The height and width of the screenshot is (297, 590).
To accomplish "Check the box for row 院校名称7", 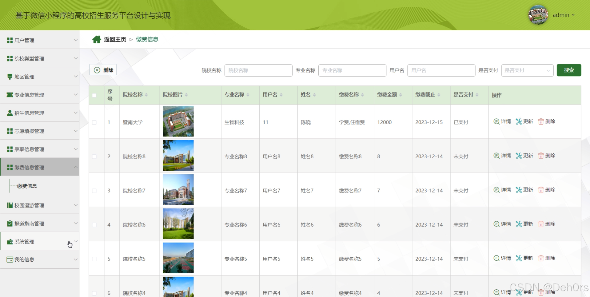I will pos(94,191).
